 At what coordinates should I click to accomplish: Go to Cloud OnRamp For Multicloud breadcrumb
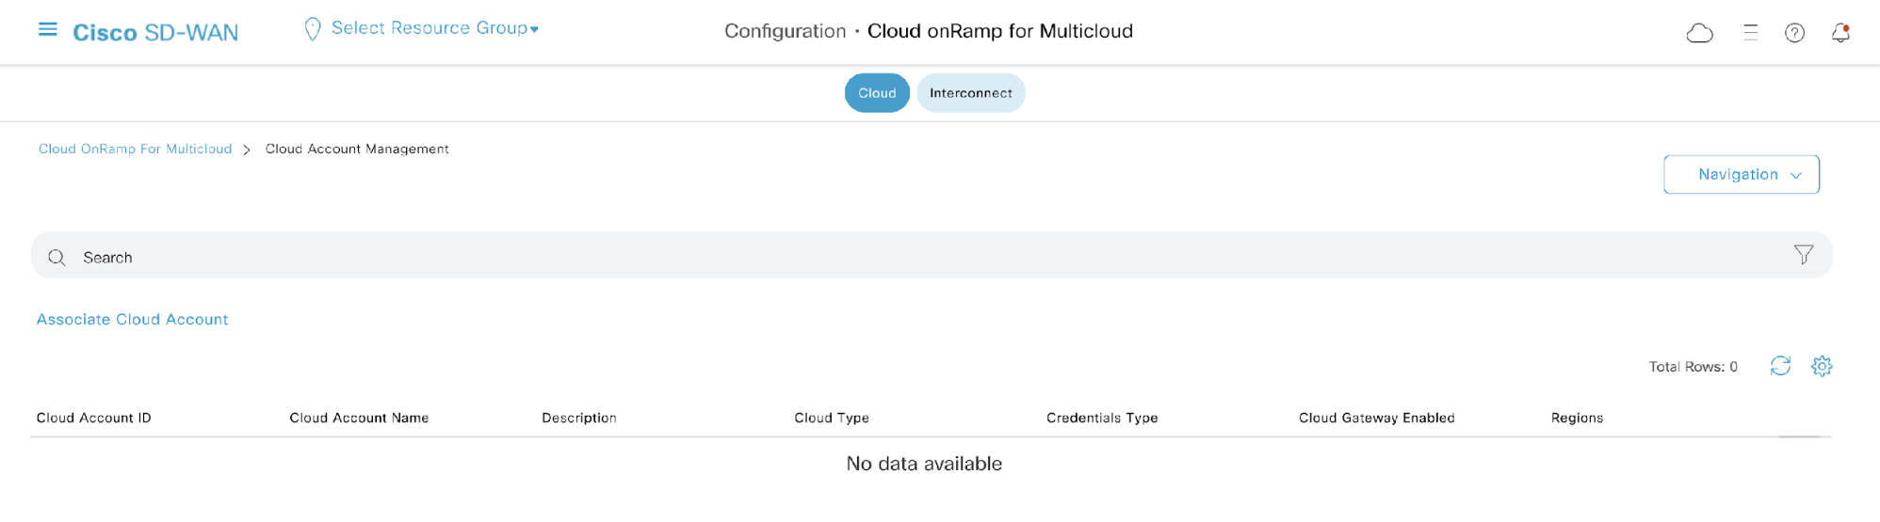(135, 149)
